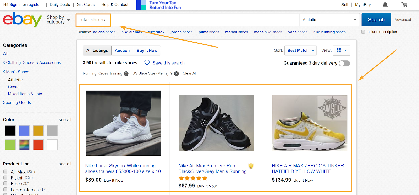Open Nike Lunar Skyelux White listing title

click(x=123, y=169)
